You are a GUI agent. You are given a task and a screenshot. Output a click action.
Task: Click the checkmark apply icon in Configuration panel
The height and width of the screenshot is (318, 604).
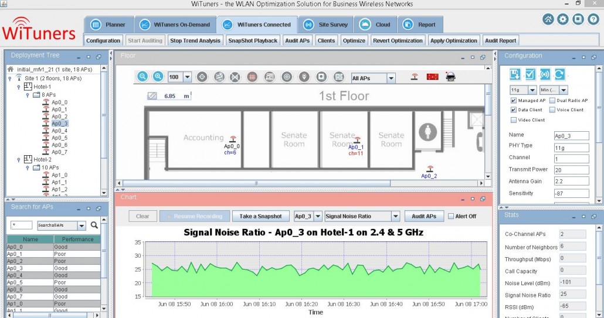click(530, 74)
